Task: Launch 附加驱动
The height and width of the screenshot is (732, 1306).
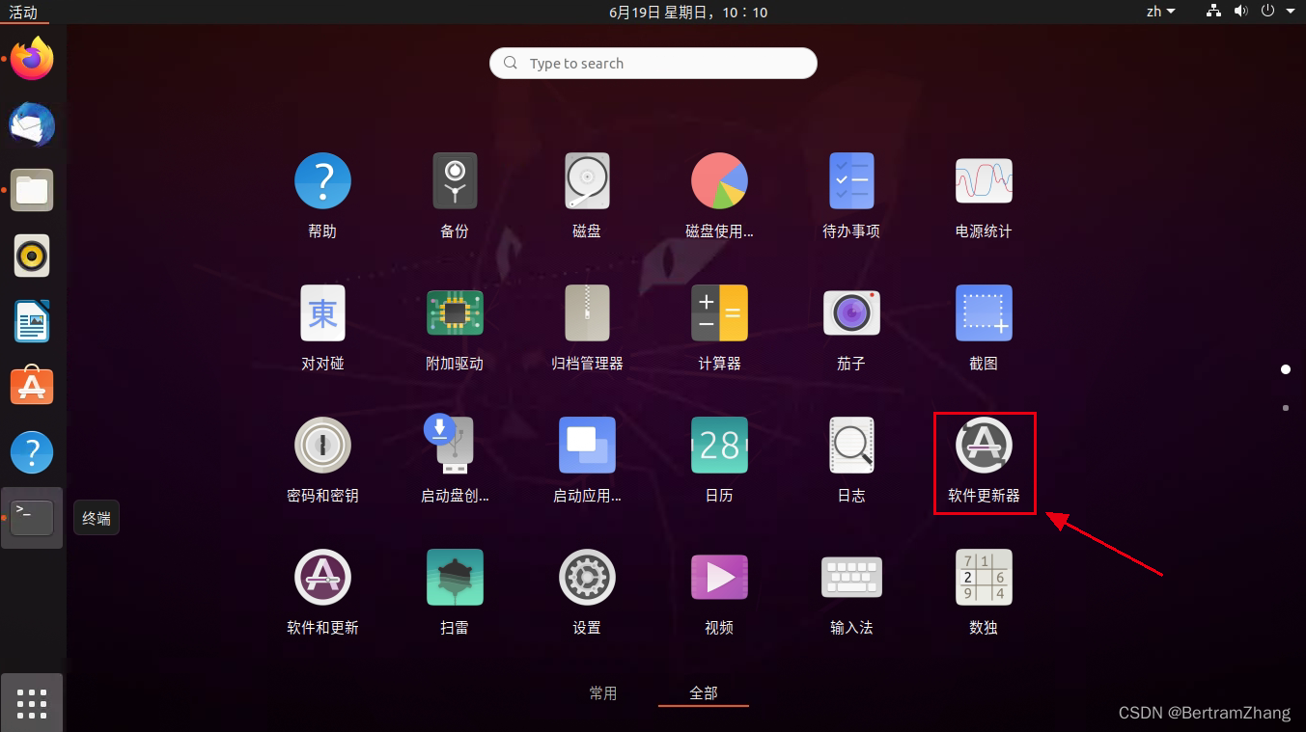Action: [x=455, y=328]
